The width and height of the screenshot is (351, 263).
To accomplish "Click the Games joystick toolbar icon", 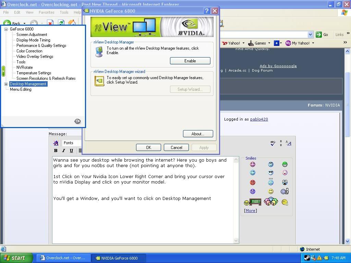I will 251,43.
